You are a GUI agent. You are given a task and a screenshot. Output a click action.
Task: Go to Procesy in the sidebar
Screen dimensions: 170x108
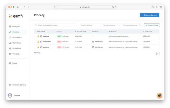15,32
